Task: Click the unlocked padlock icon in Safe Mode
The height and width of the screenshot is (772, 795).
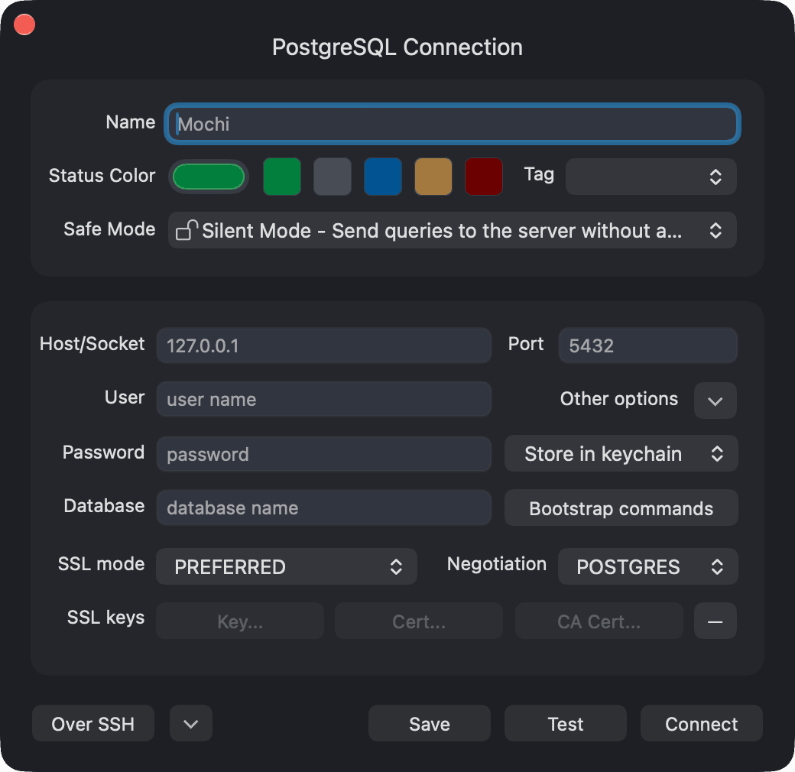Action: pos(186,230)
